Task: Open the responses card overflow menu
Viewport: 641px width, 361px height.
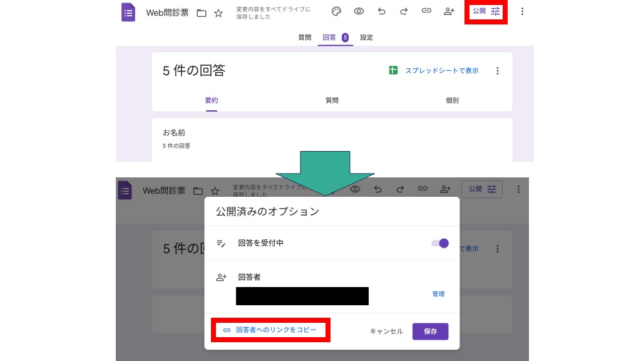Action: (x=498, y=70)
